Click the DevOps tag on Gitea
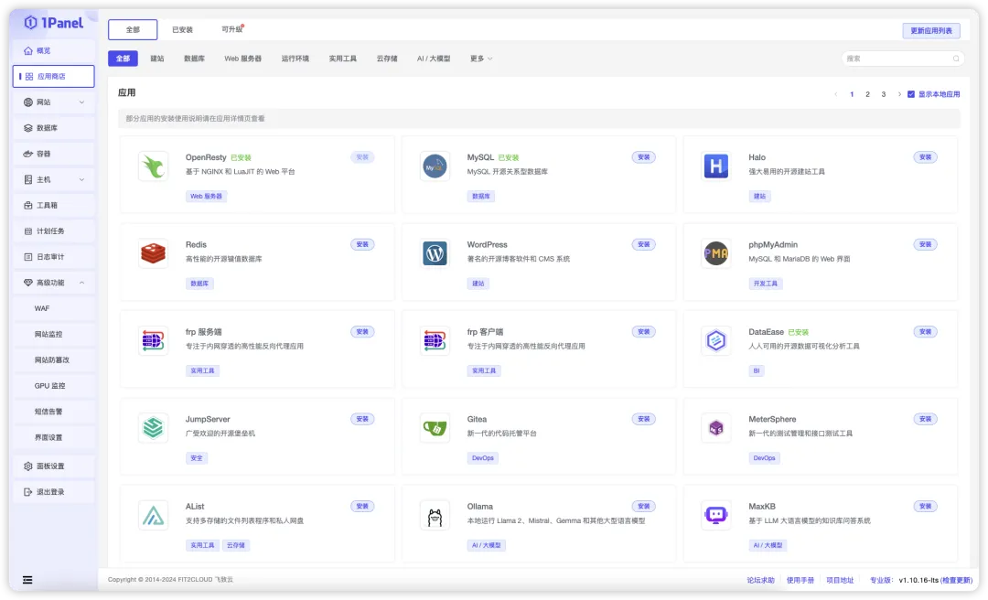 pos(483,458)
